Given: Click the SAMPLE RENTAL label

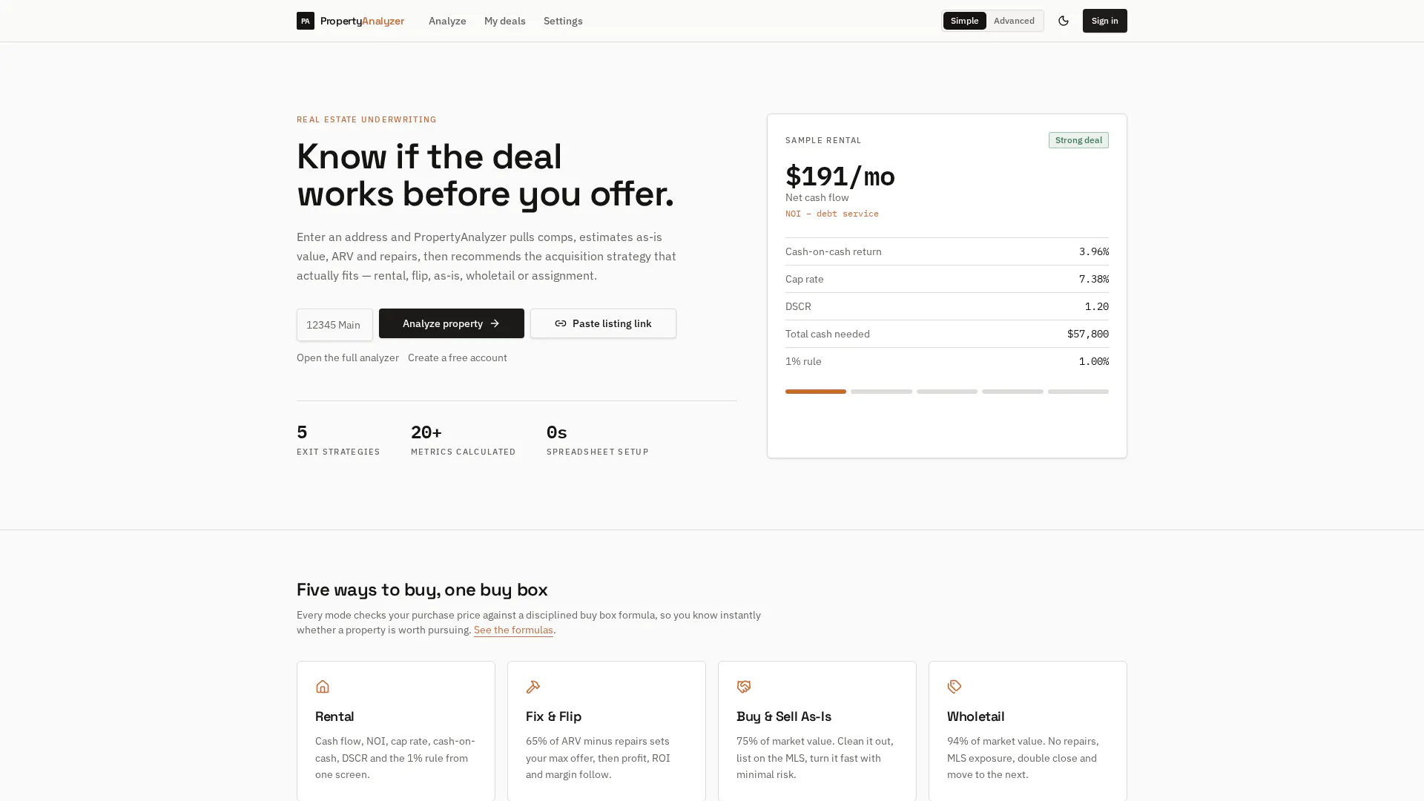Looking at the screenshot, I should click(x=823, y=140).
